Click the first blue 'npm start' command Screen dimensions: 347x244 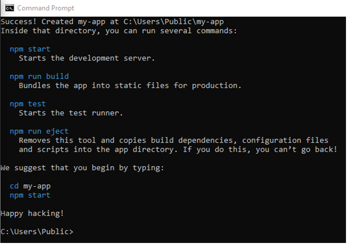tap(30, 49)
